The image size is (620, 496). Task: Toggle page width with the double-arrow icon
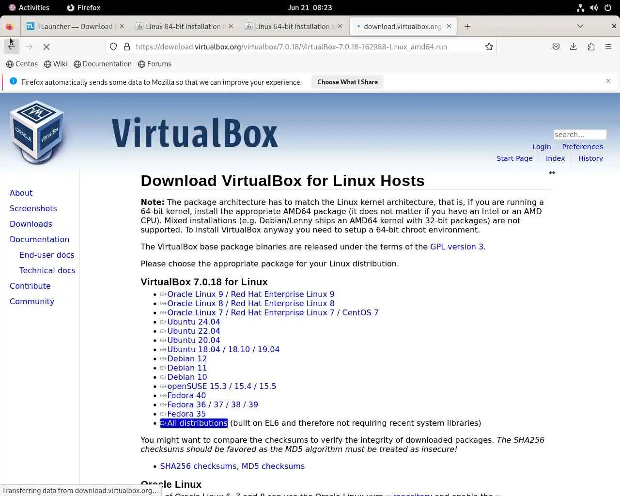coord(552,173)
